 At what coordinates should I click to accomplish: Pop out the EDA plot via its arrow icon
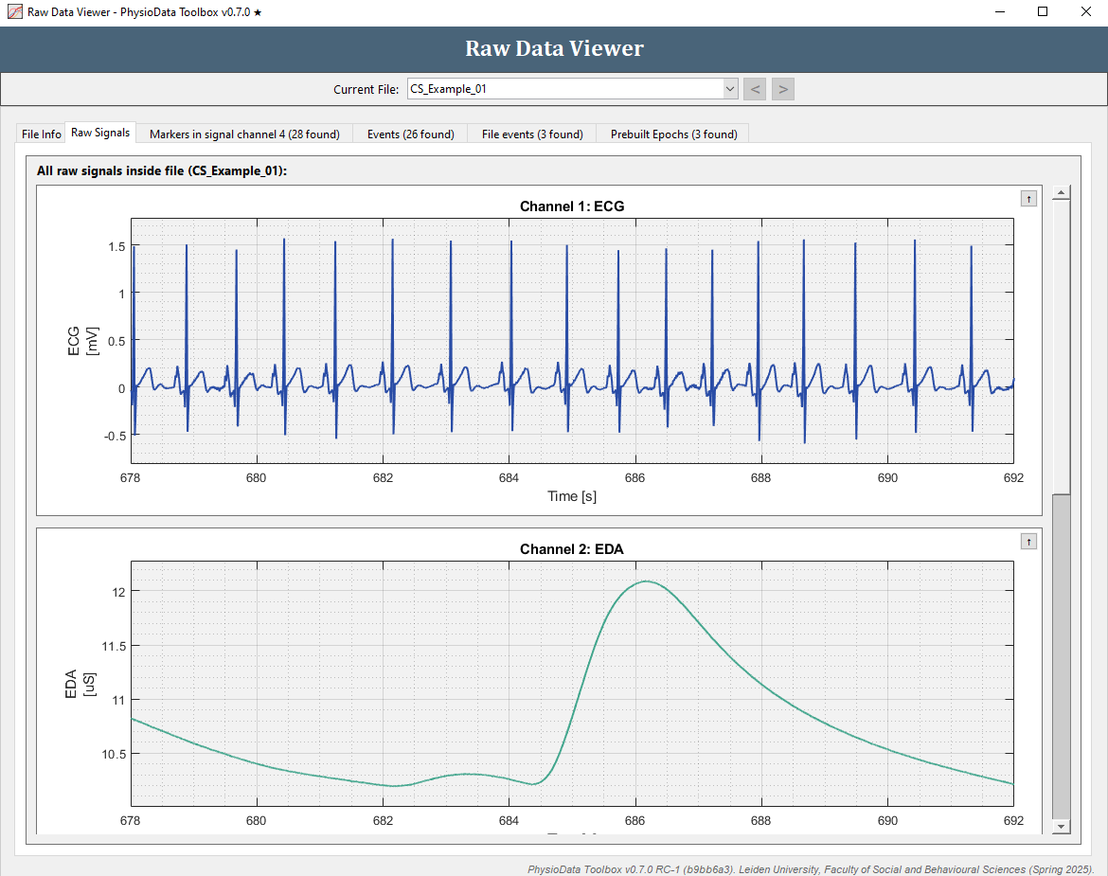pyautogui.click(x=1028, y=541)
